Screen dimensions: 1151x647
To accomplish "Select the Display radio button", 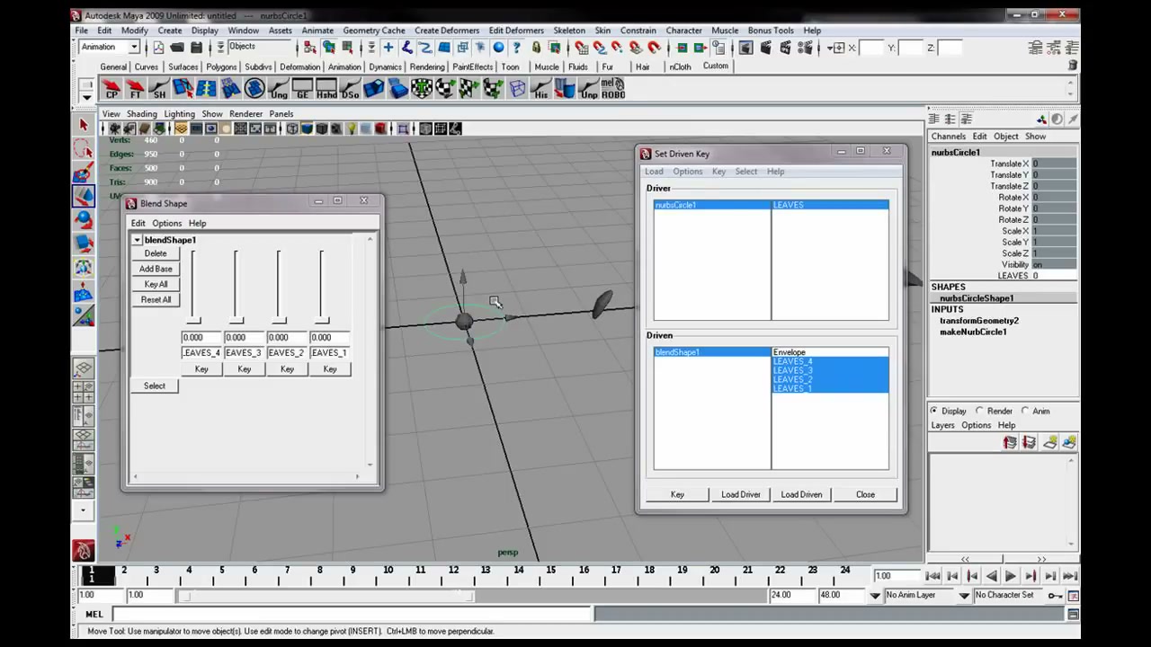I will (x=934, y=411).
